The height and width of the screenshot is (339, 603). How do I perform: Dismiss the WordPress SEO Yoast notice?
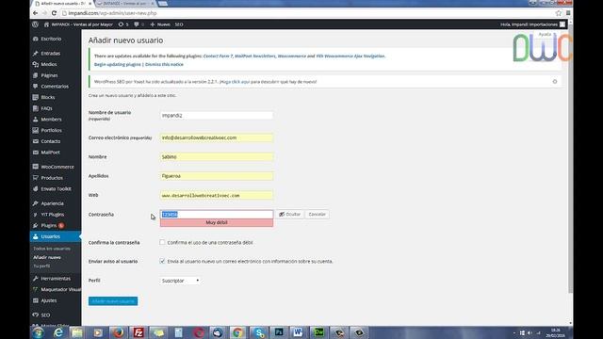pyautogui.click(x=555, y=82)
